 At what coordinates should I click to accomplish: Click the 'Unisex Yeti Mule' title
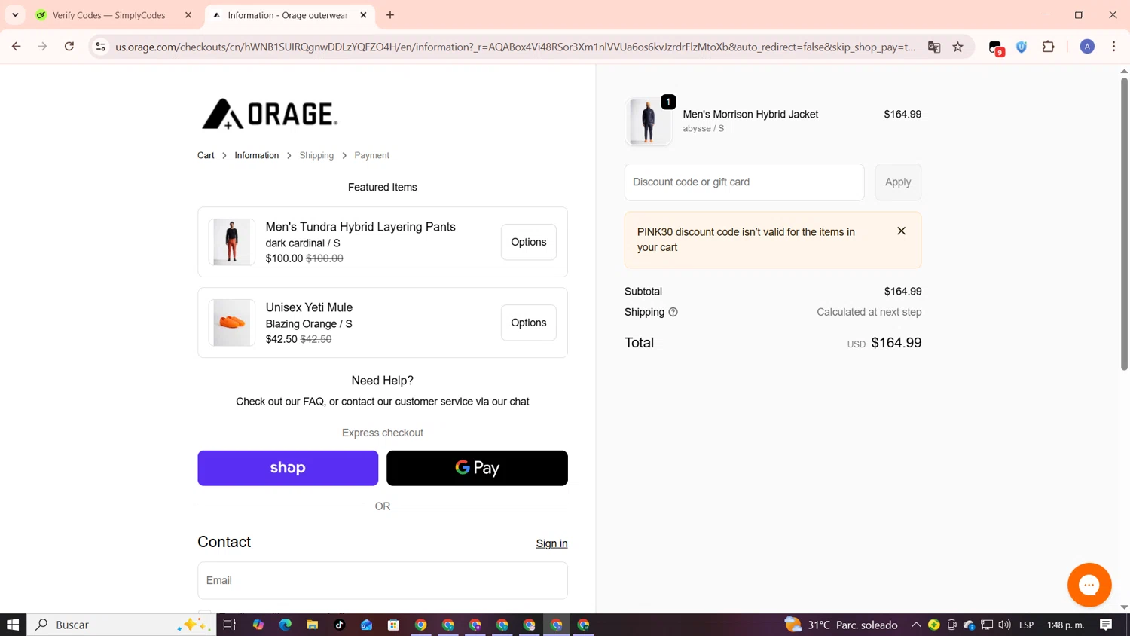click(x=309, y=307)
